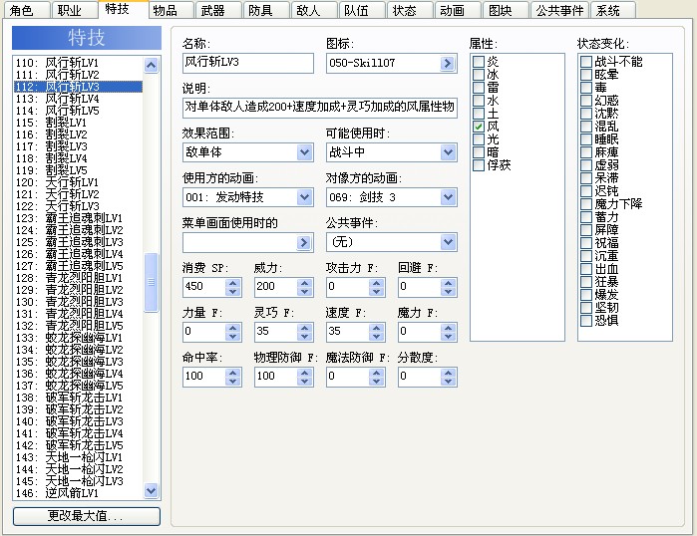
Task: Decrease the 速度 F value
Action: click(x=377, y=337)
